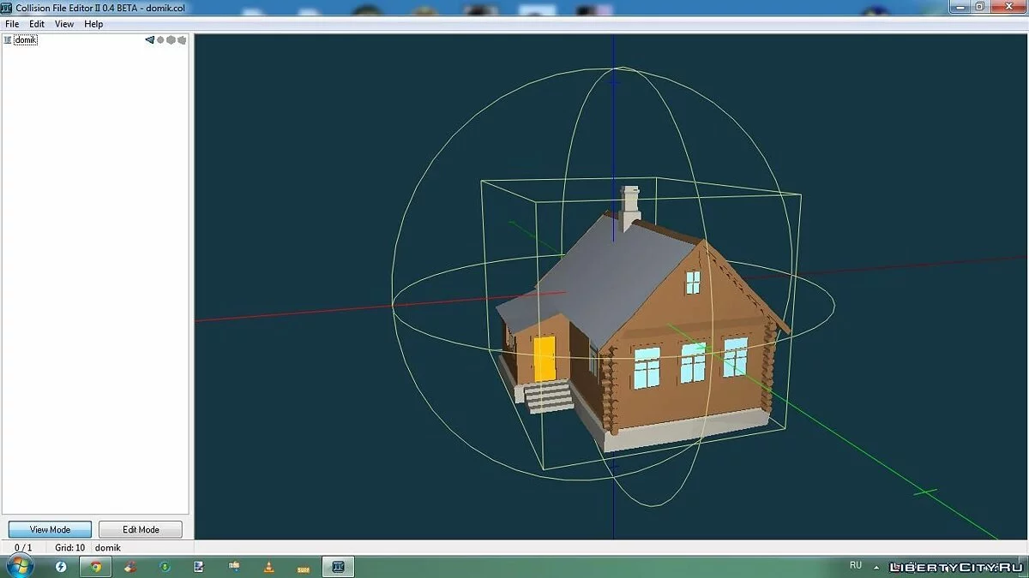Click the box indicator icon in domik row

pos(171,40)
